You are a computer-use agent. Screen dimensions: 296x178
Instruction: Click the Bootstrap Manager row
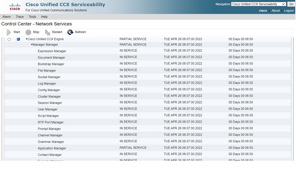click(x=148, y=64)
